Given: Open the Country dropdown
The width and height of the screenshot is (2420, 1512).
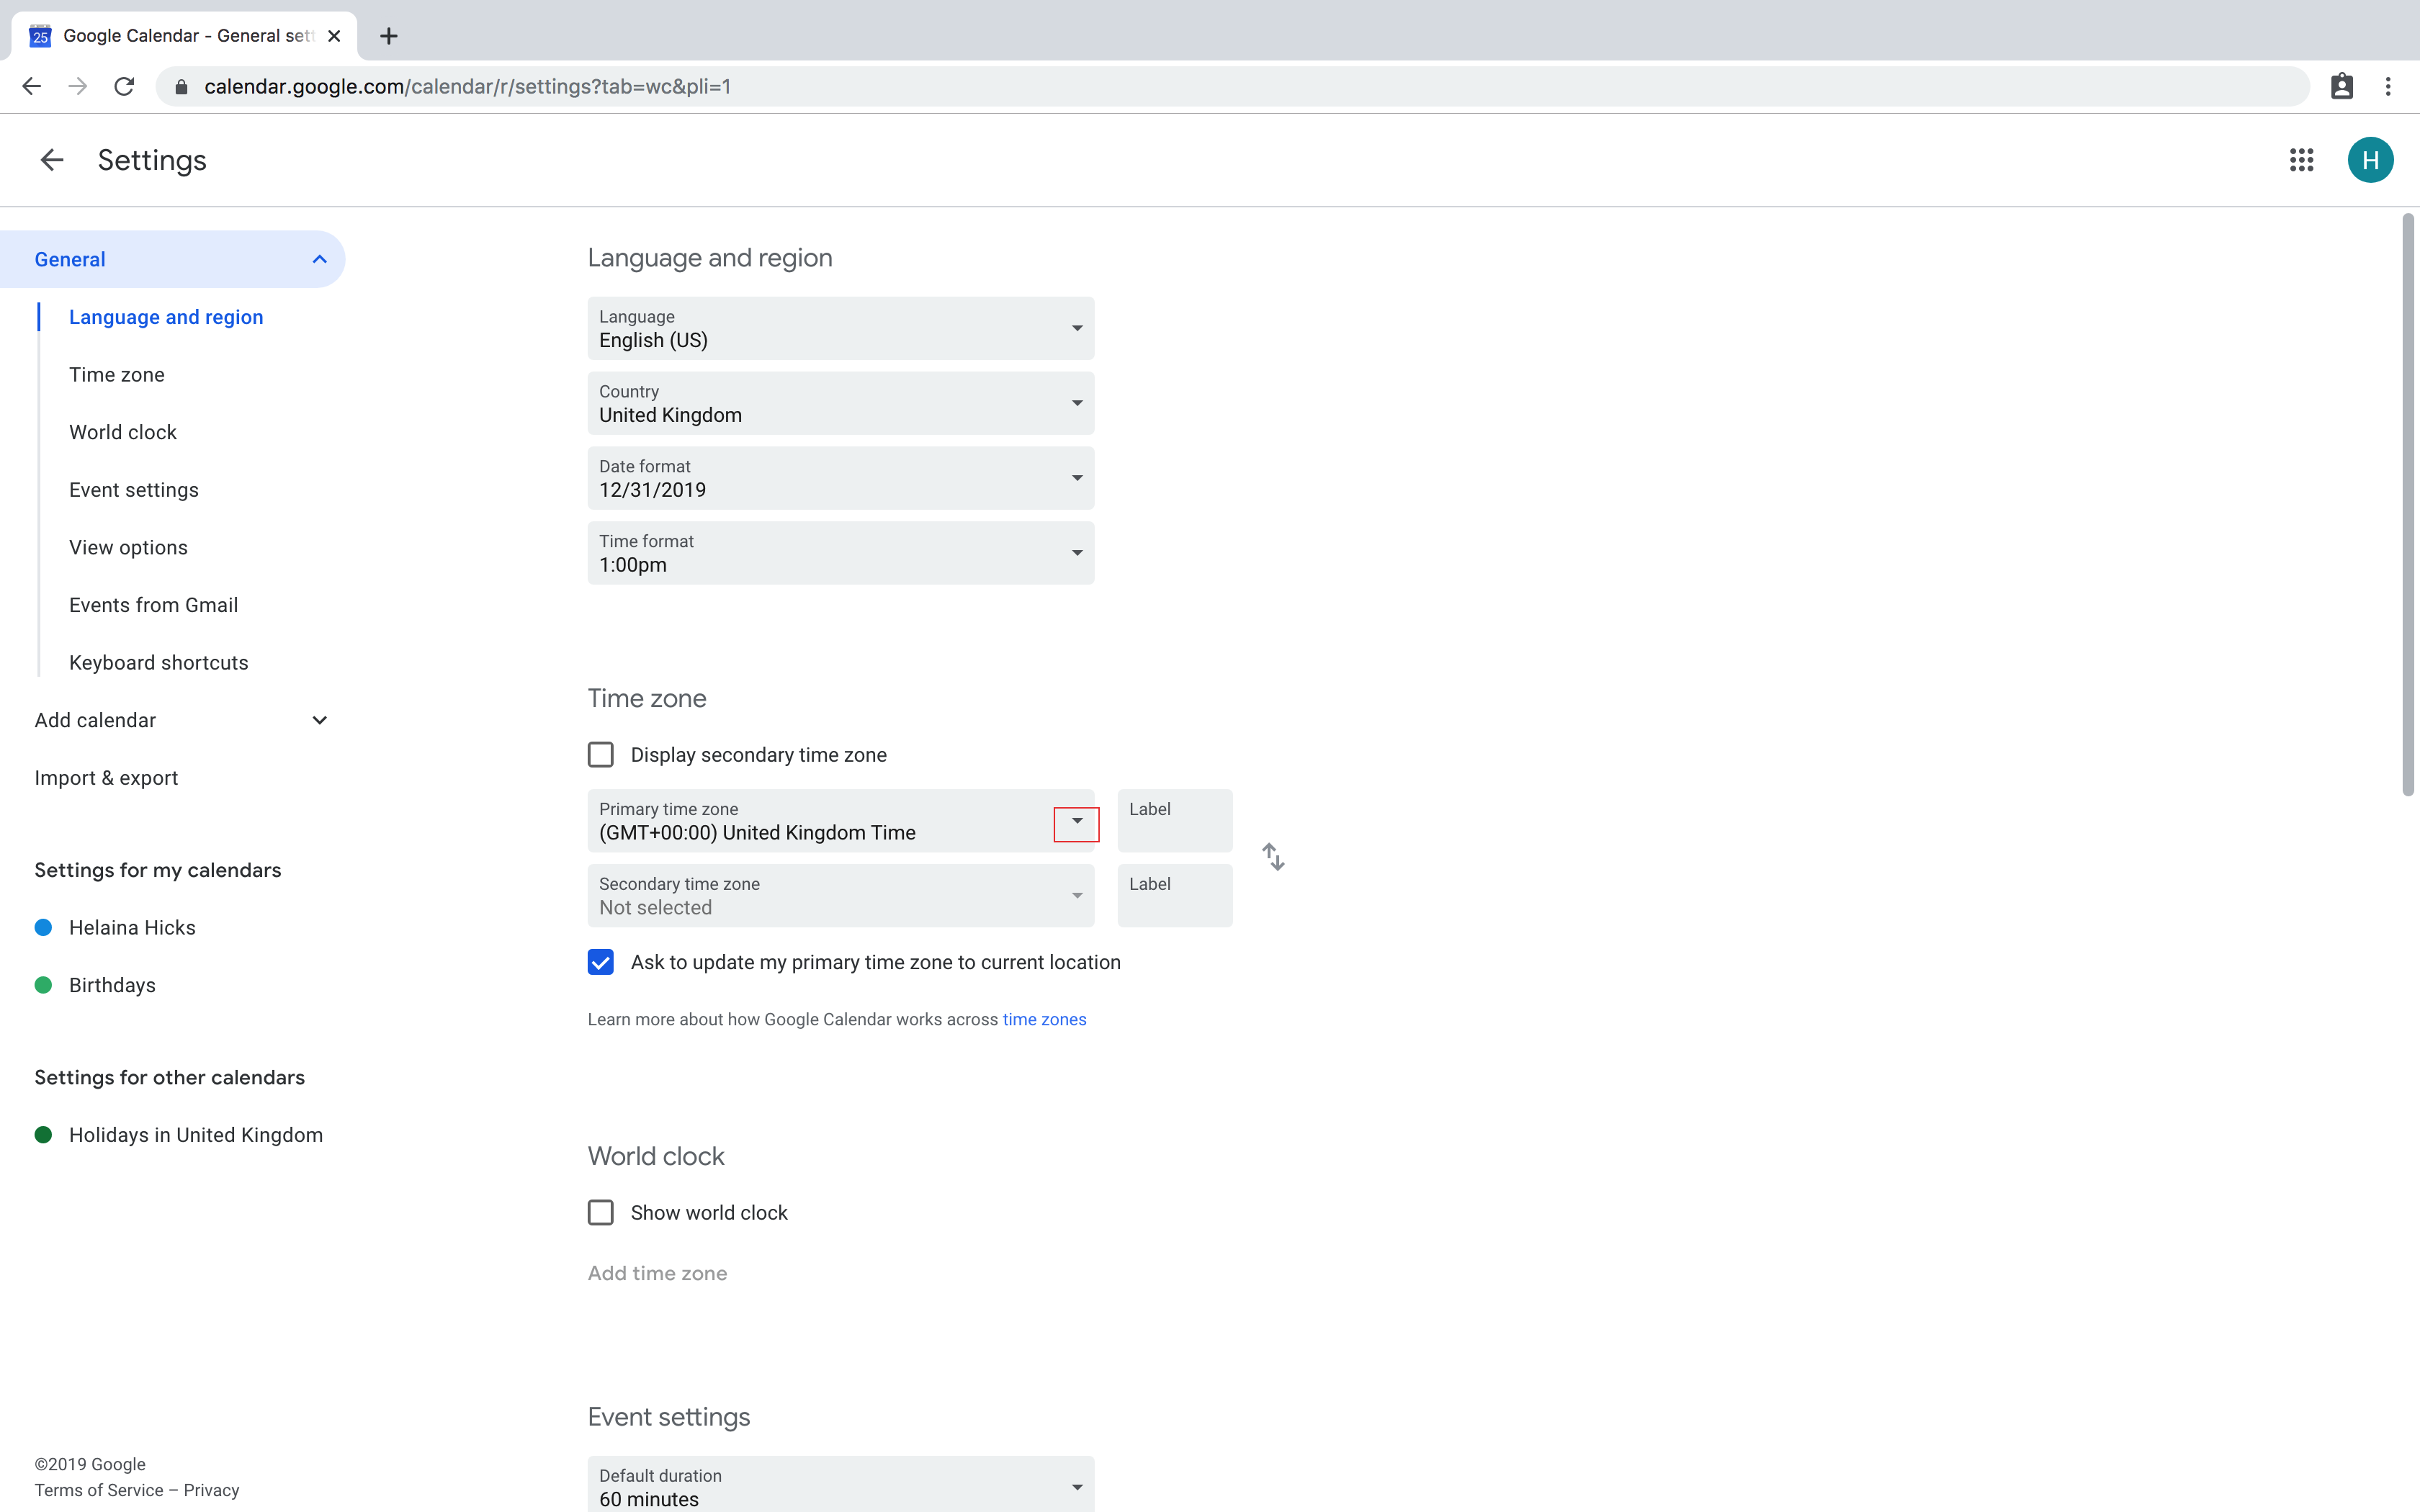Looking at the screenshot, I should (840, 404).
